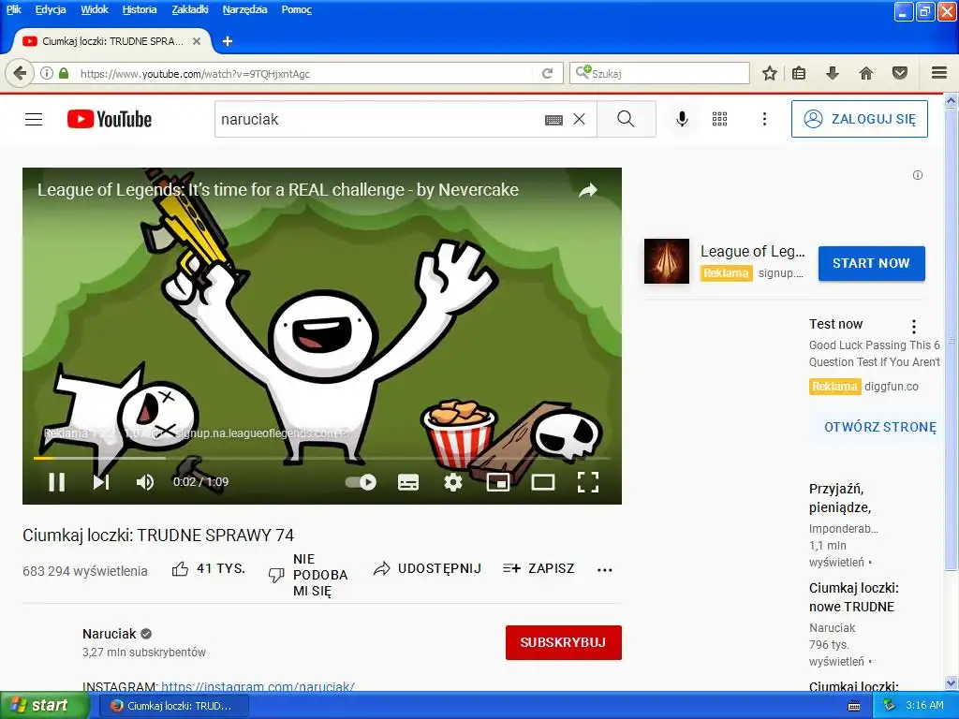The height and width of the screenshot is (719, 959).
Task: Bookmark this page with the star
Action: pos(770,73)
